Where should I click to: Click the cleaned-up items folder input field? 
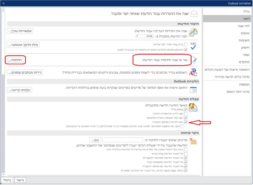tap(123, 140)
